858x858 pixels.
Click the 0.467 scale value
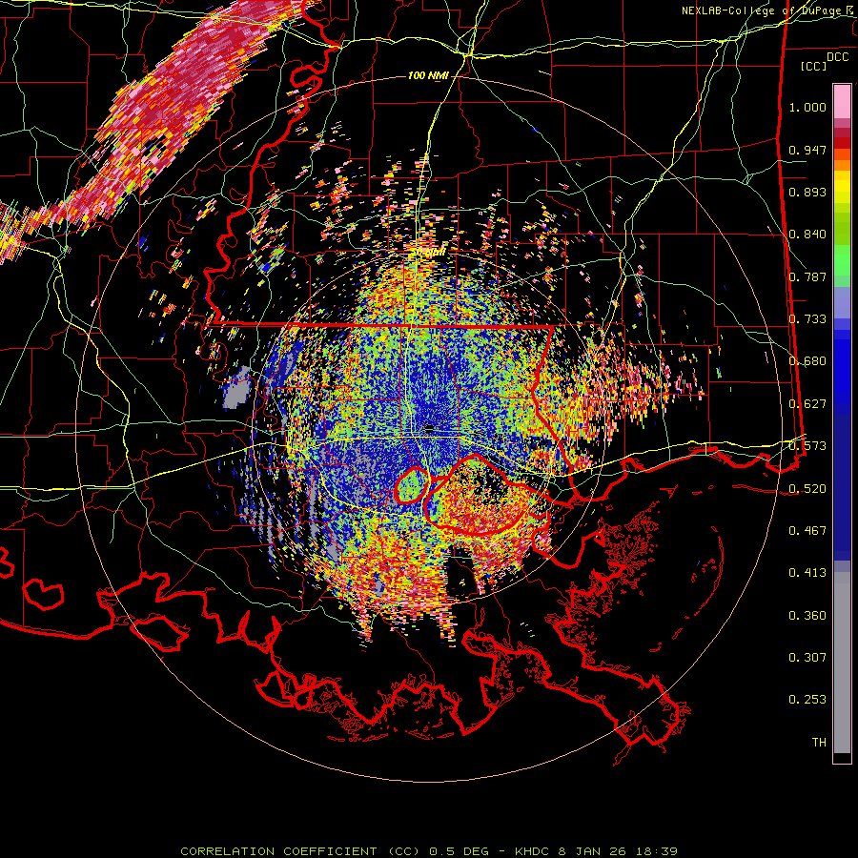(807, 531)
